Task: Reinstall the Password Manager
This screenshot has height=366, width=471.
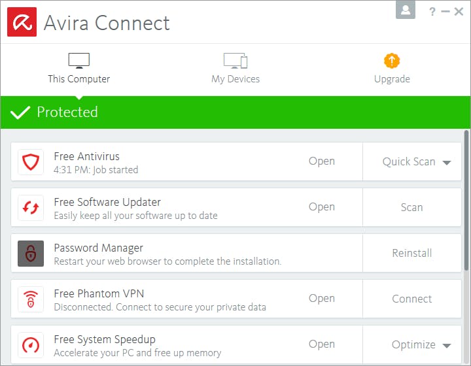Action: click(x=411, y=253)
